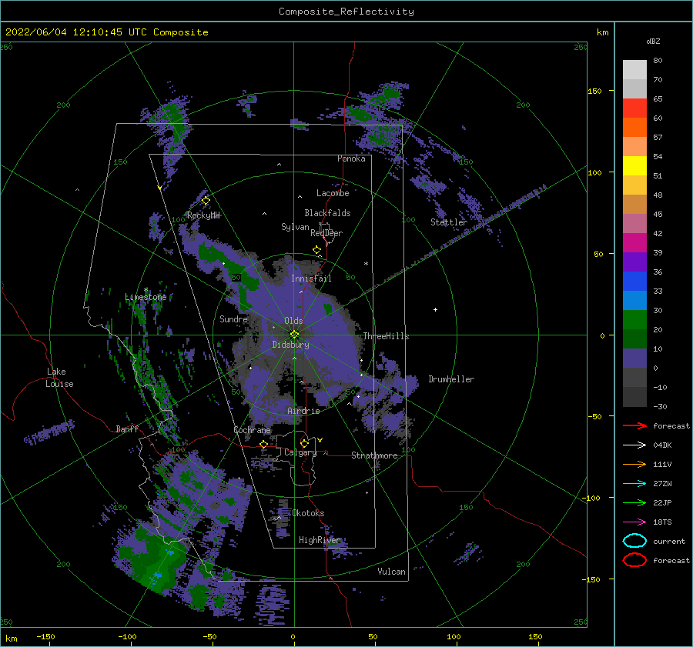Viewport: 693px width, 647px height.
Task: Click the Okotoks label
Action: (x=308, y=513)
